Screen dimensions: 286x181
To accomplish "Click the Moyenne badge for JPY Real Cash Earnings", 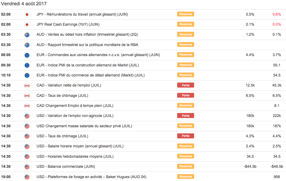I will (x=186, y=24).
